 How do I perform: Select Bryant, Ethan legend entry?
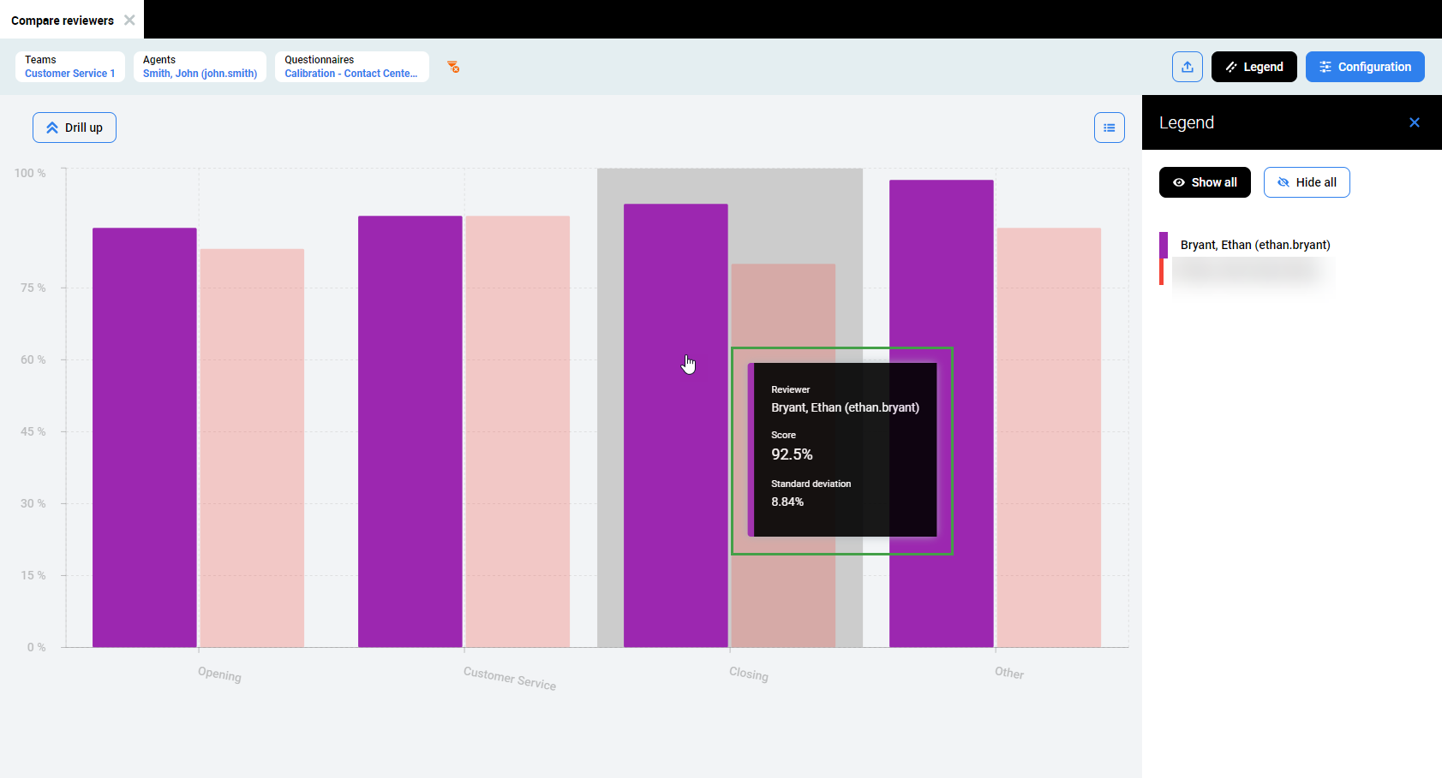[1254, 245]
